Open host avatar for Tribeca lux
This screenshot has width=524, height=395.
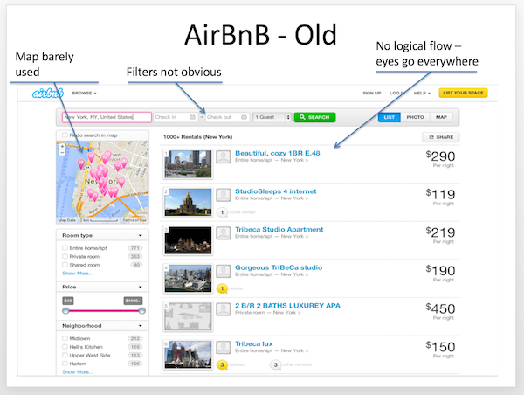coord(224,348)
